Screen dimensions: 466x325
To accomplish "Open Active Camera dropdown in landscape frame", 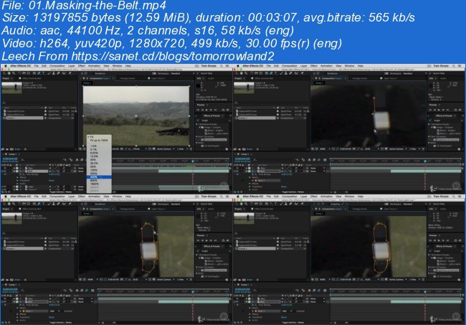I will pyautogui.click(x=165, y=149).
